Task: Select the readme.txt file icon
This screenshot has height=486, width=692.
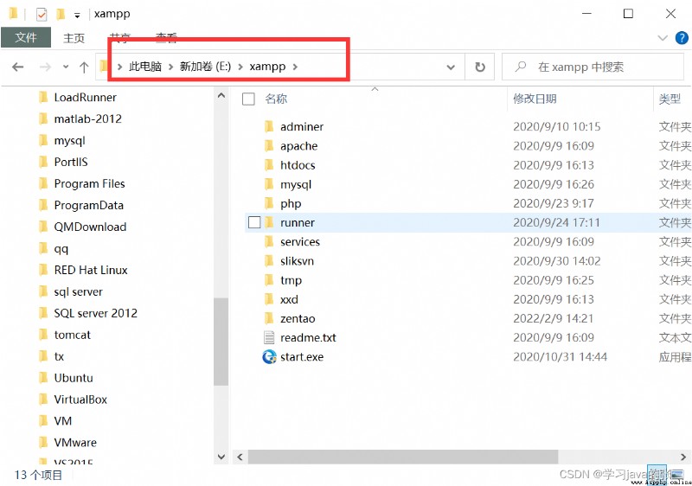Action: pos(269,338)
